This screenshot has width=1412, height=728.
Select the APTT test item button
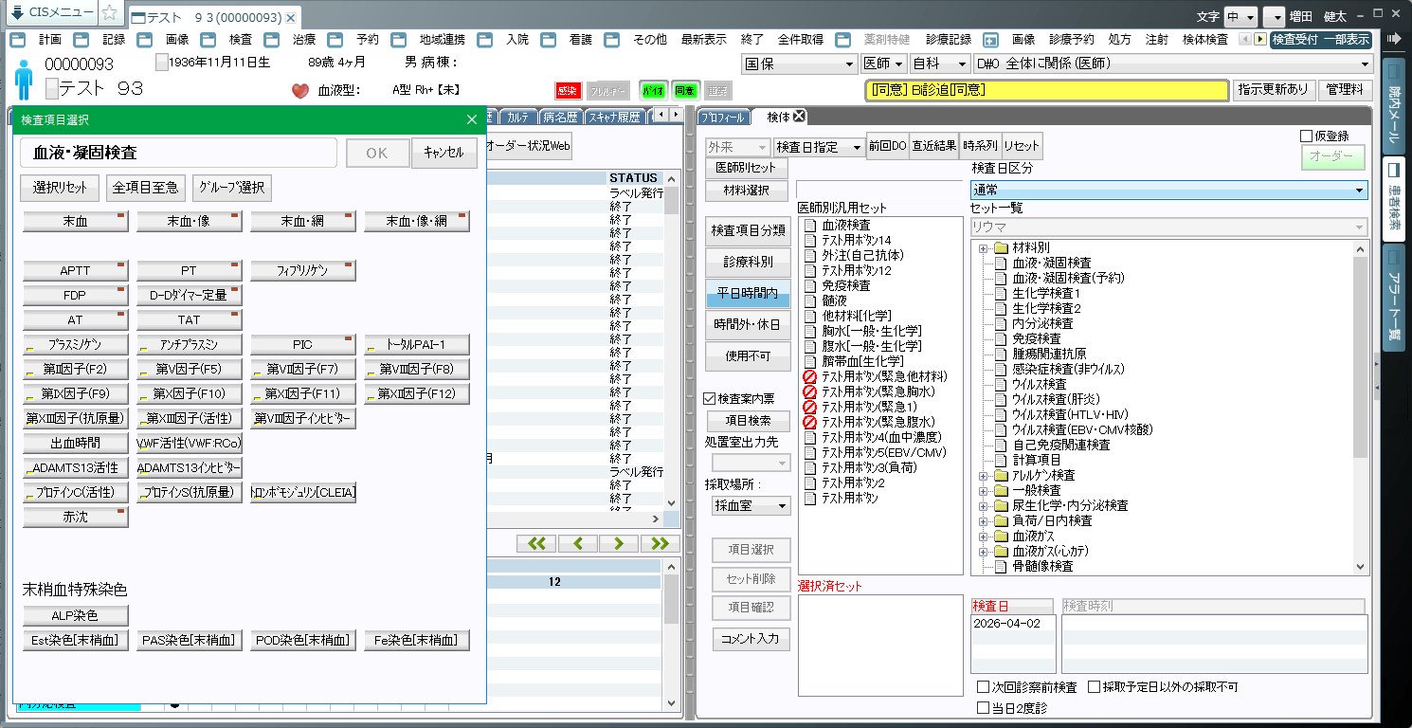click(75, 271)
